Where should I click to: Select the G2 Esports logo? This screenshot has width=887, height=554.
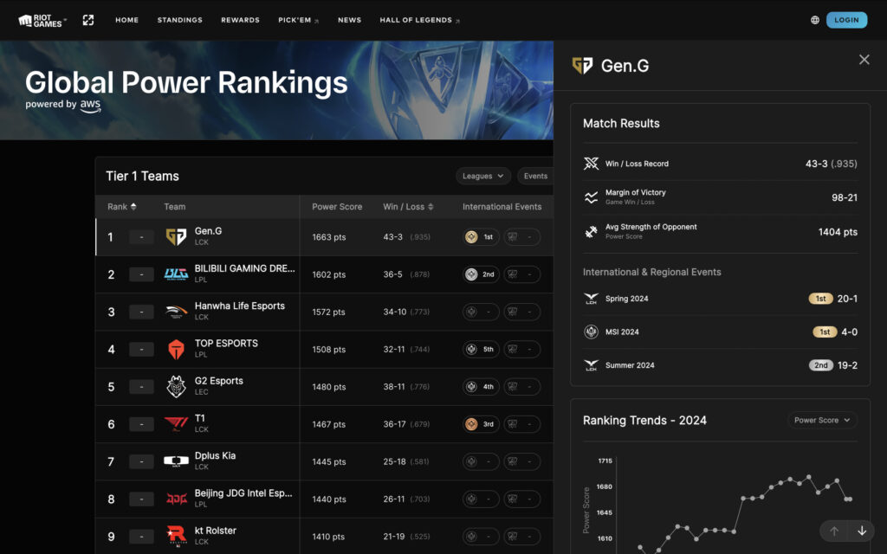(x=177, y=387)
